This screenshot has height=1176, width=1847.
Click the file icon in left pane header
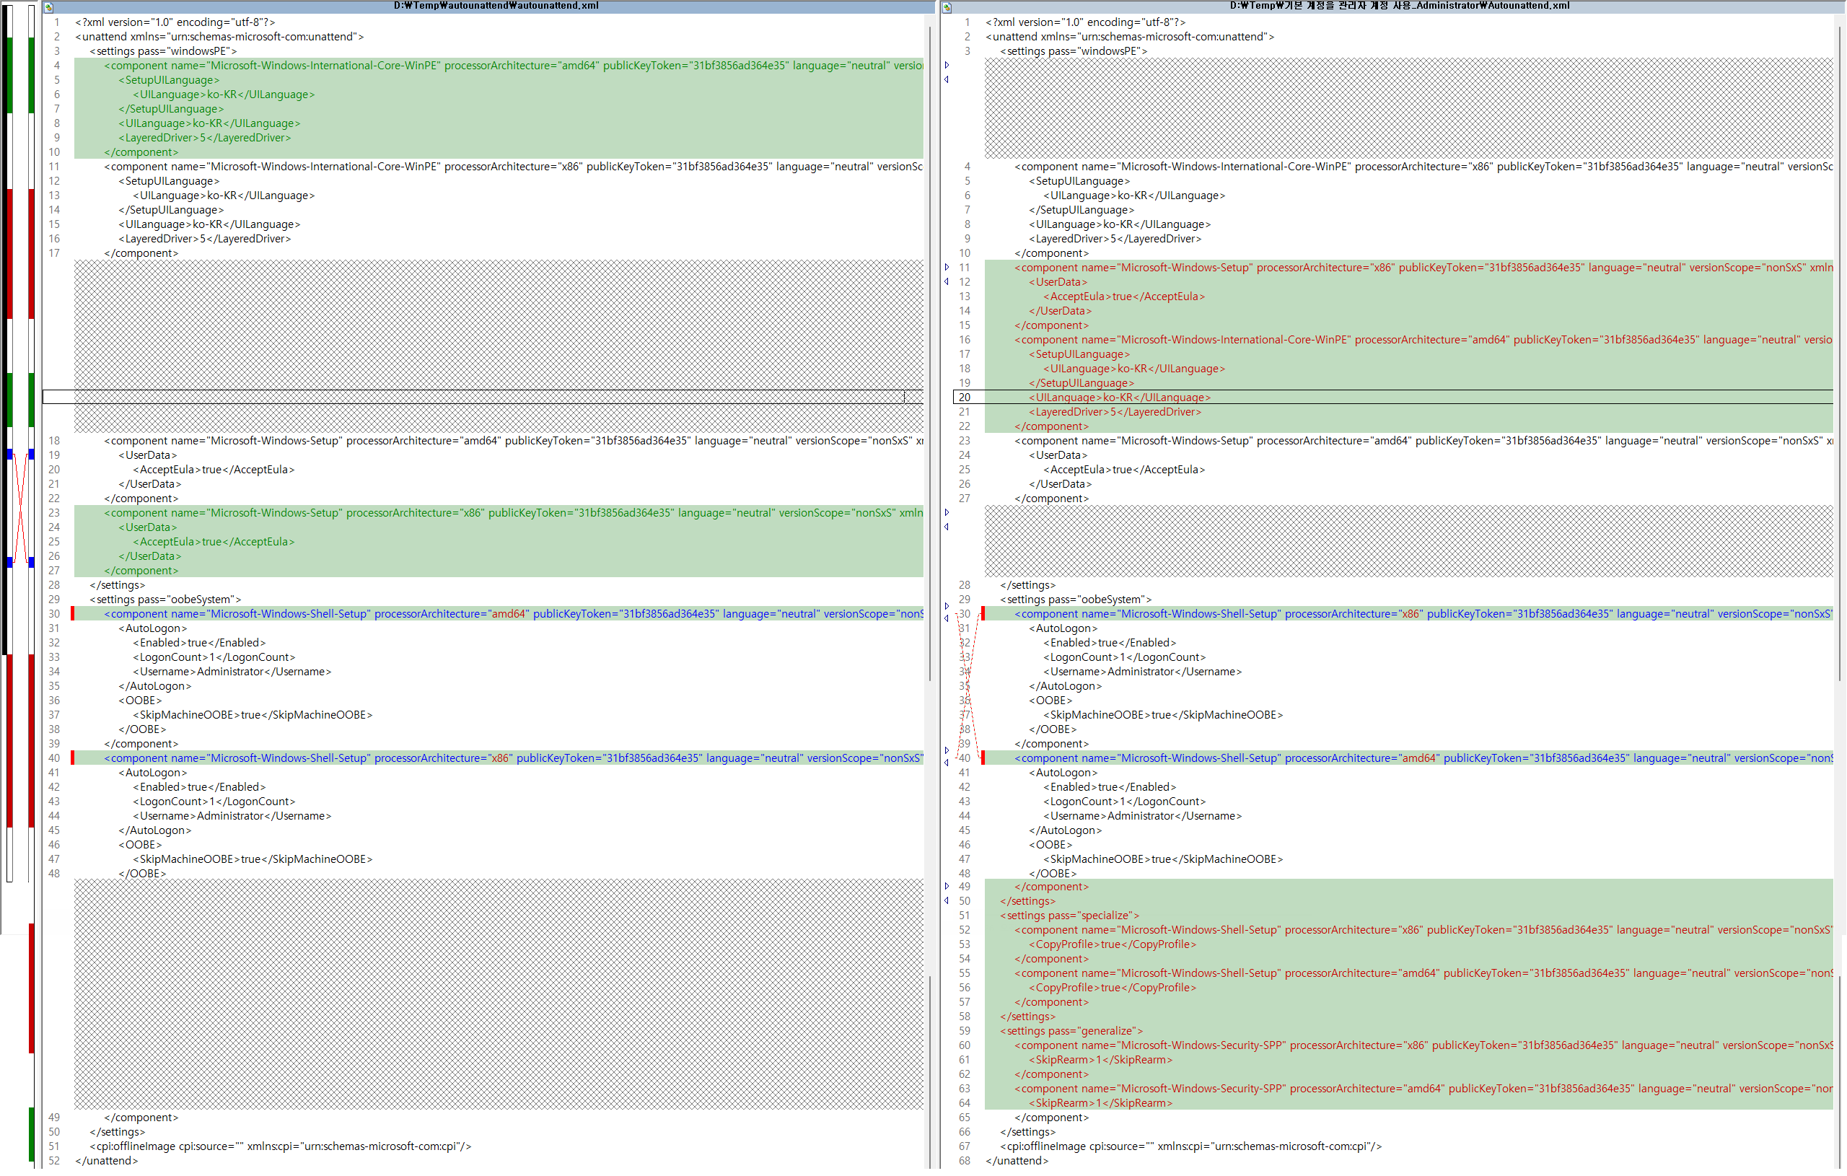pyautogui.click(x=48, y=7)
